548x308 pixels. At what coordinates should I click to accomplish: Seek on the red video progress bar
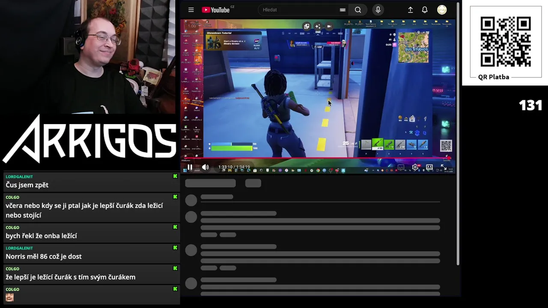coord(317,158)
